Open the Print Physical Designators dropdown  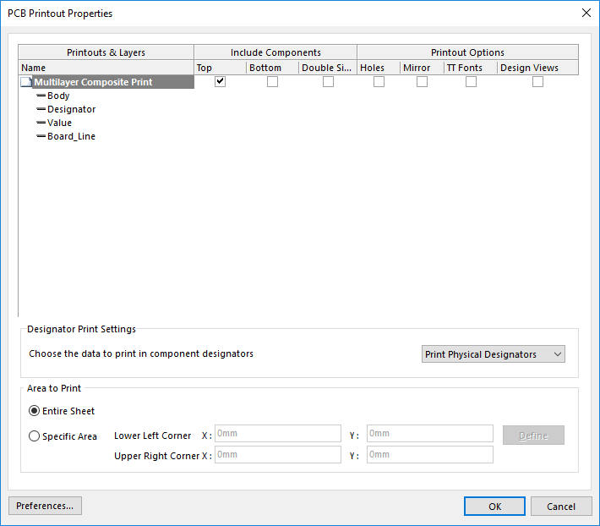point(494,354)
